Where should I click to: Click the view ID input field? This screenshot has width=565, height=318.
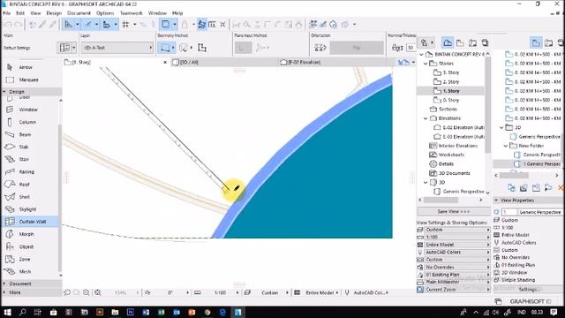pyautogui.click(x=509, y=212)
